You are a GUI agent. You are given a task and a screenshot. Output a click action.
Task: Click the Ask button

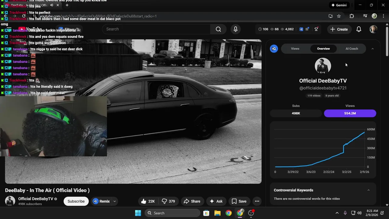(216, 201)
